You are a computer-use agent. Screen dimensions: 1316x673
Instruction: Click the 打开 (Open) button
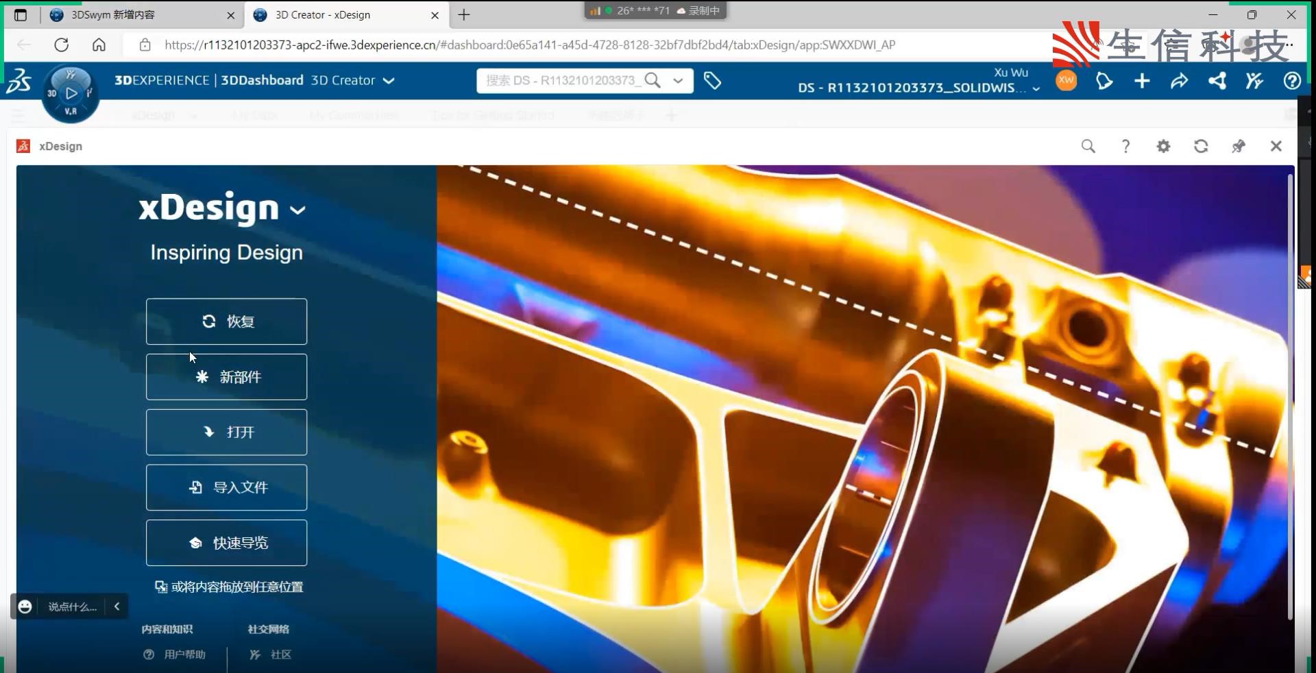click(x=226, y=432)
